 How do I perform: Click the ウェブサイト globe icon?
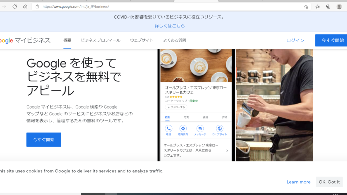(x=220, y=129)
